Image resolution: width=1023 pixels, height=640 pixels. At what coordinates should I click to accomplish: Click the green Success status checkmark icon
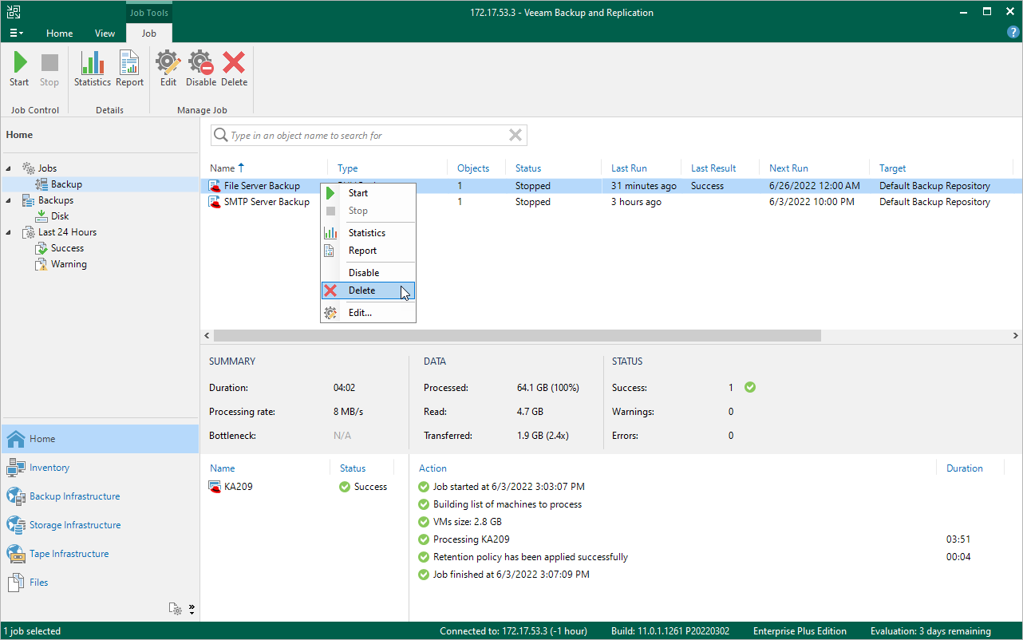(x=749, y=387)
